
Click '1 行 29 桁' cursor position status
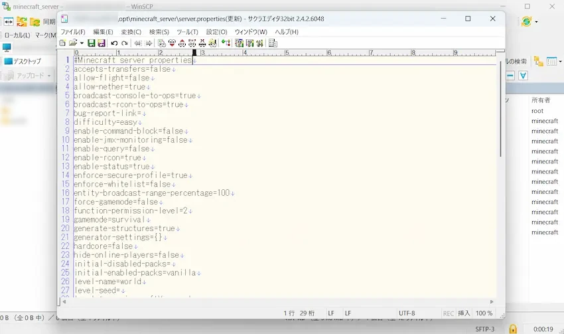click(299, 313)
